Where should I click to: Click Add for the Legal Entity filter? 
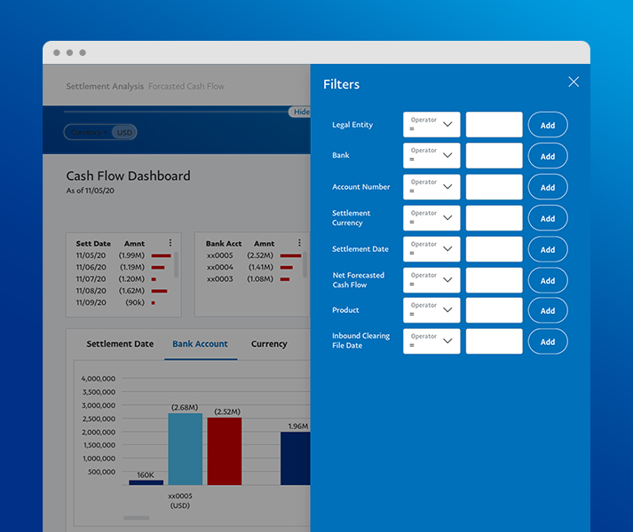pyautogui.click(x=548, y=125)
